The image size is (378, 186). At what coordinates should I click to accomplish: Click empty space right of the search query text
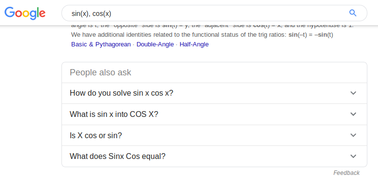[229, 13]
